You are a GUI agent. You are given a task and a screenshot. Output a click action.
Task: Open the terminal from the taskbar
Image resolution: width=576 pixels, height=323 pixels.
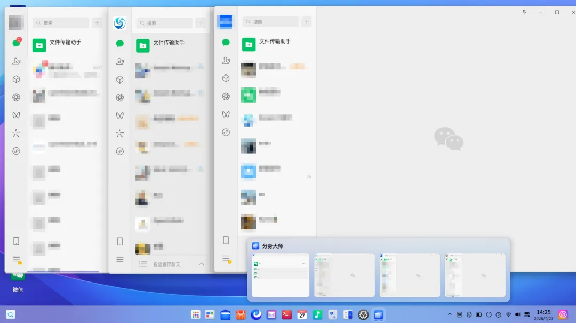(286, 314)
